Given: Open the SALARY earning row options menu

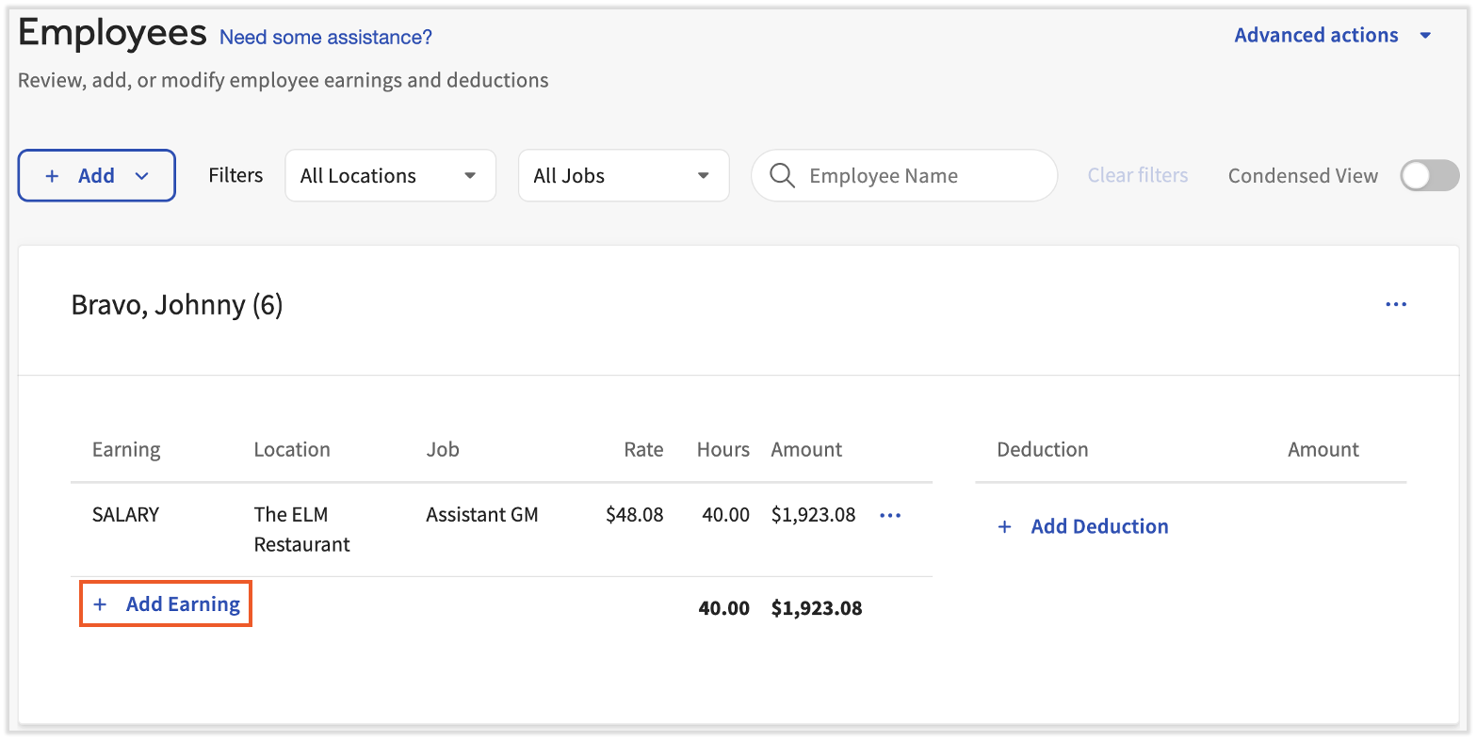Looking at the screenshot, I should 890,515.
